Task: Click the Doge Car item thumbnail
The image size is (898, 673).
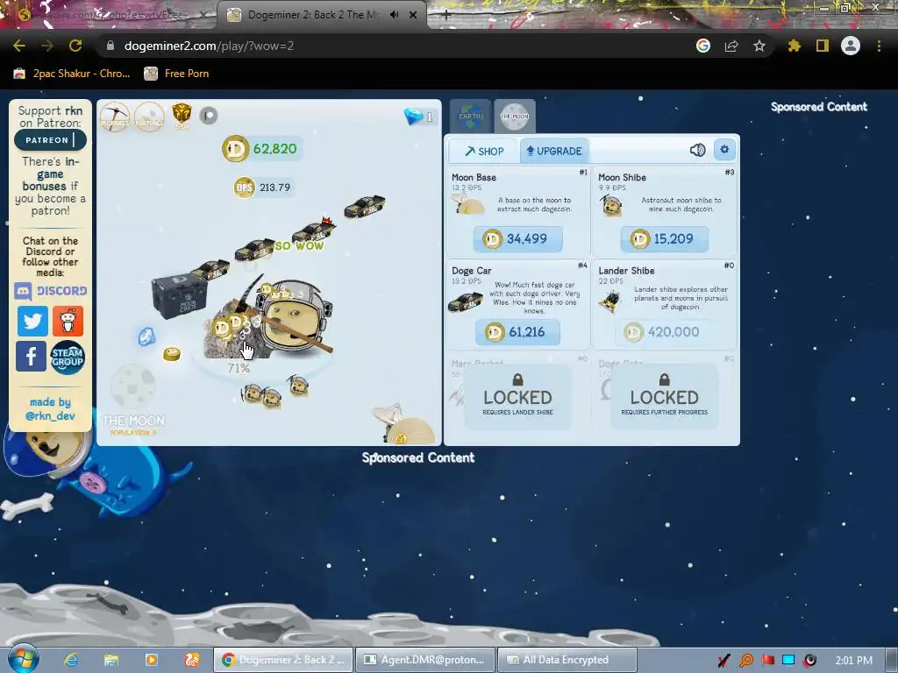Action: coord(465,301)
